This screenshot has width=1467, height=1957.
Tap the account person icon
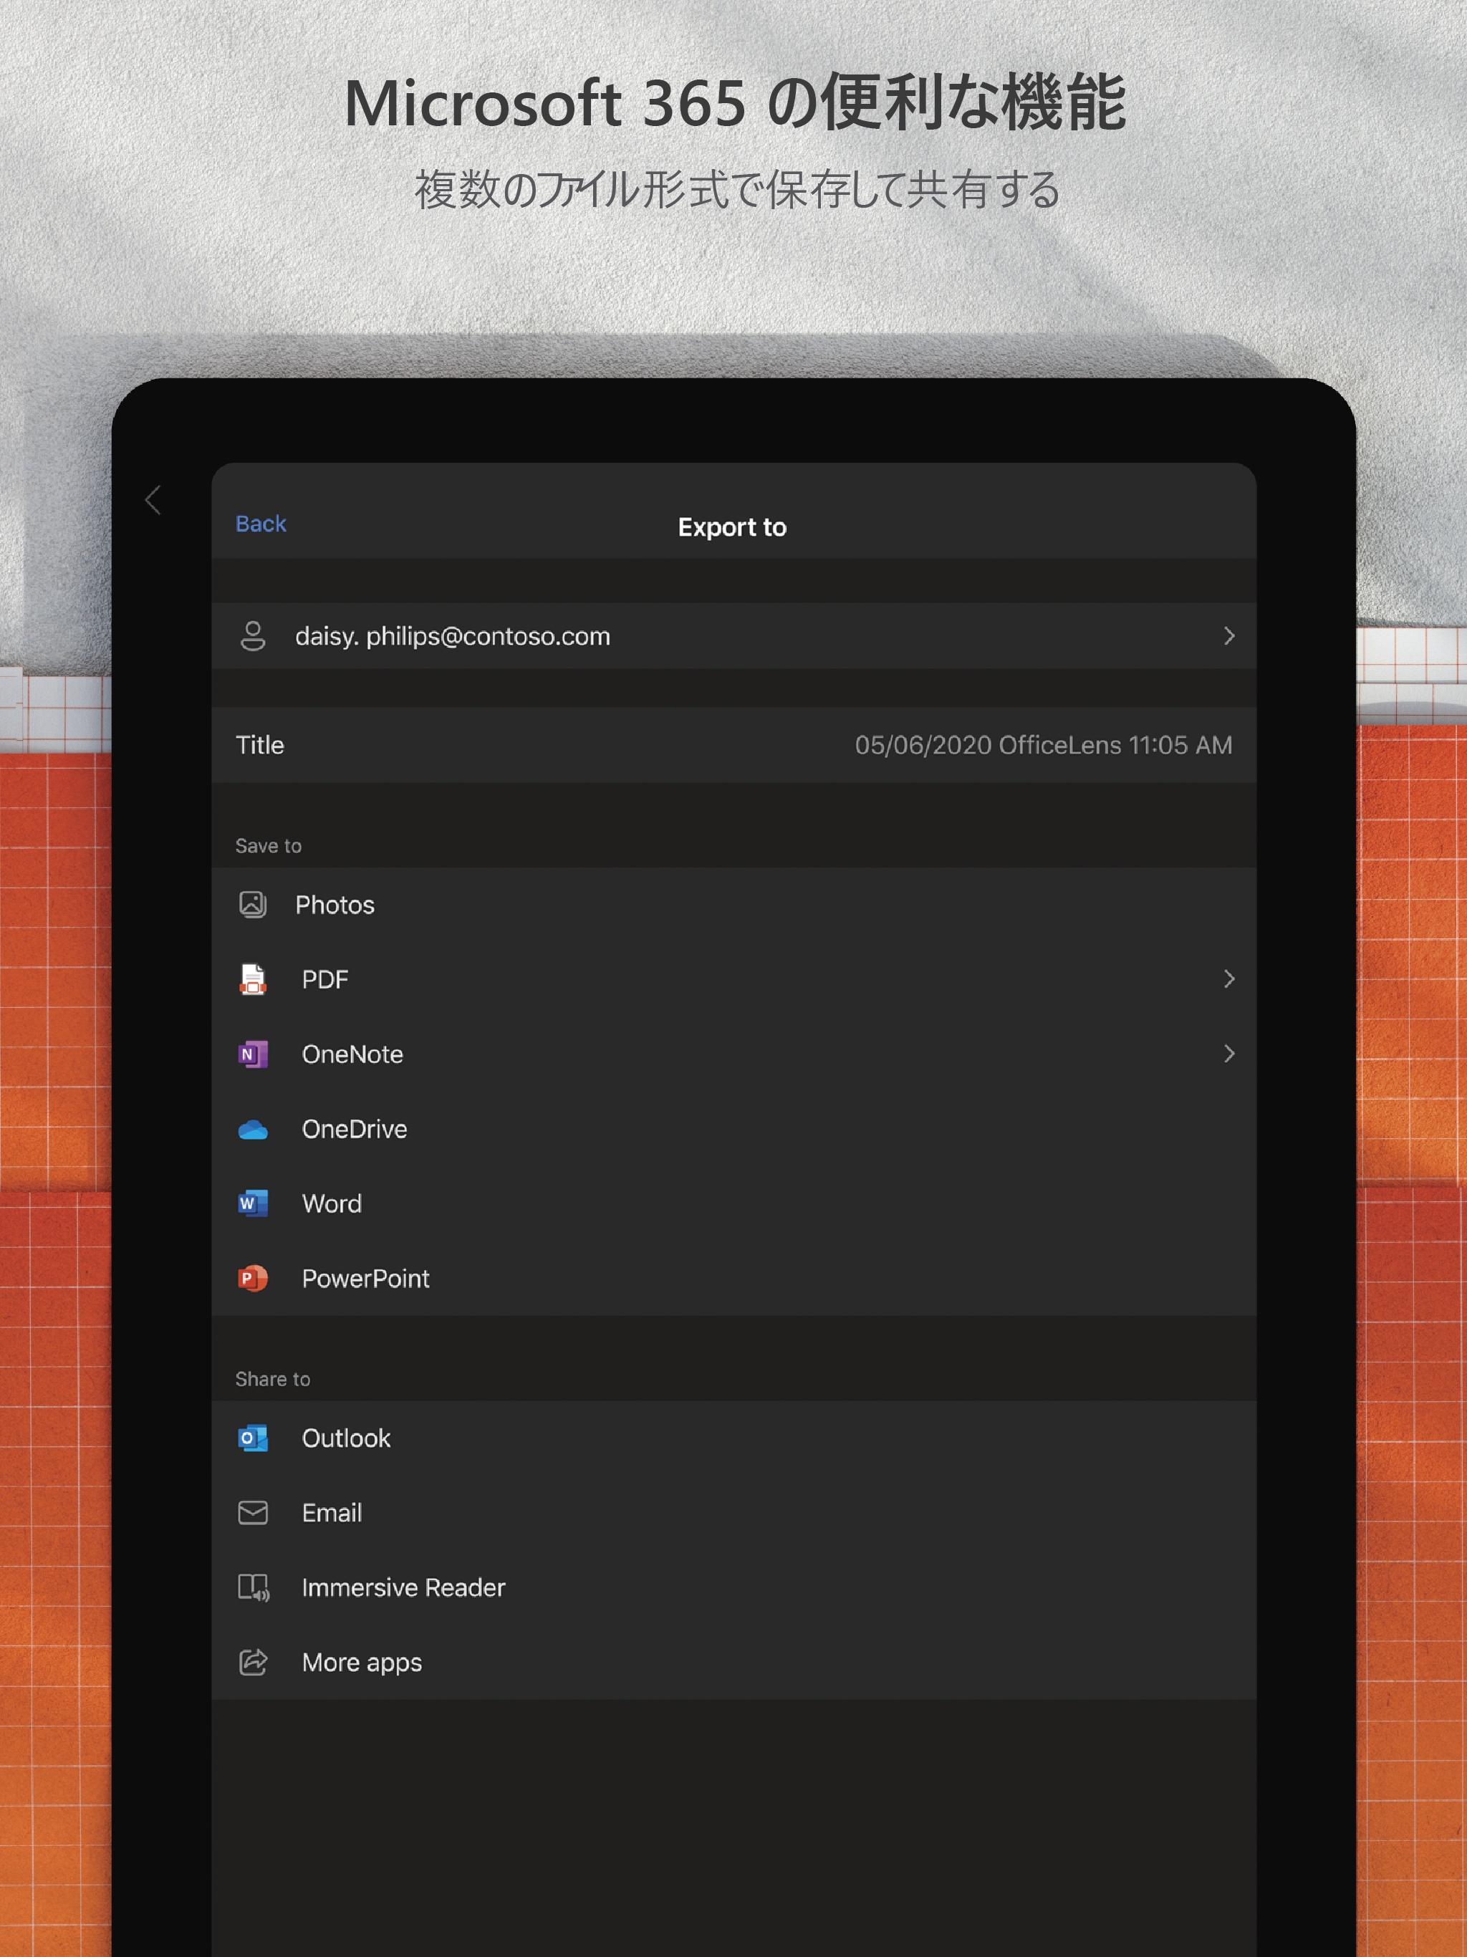pos(252,635)
